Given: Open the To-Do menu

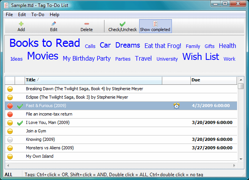Looking at the screenshot, I should pyautogui.click(x=38, y=15).
